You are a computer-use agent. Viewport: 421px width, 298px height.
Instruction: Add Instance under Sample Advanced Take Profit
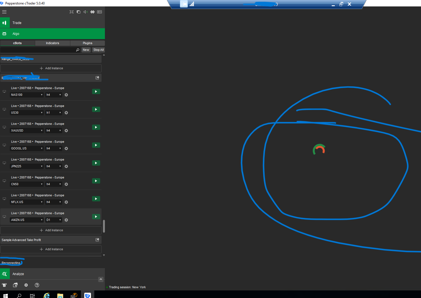[x=51, y=249]
